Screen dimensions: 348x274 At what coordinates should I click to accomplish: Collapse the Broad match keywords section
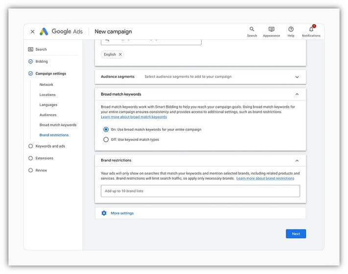click(x=297, y=94)
